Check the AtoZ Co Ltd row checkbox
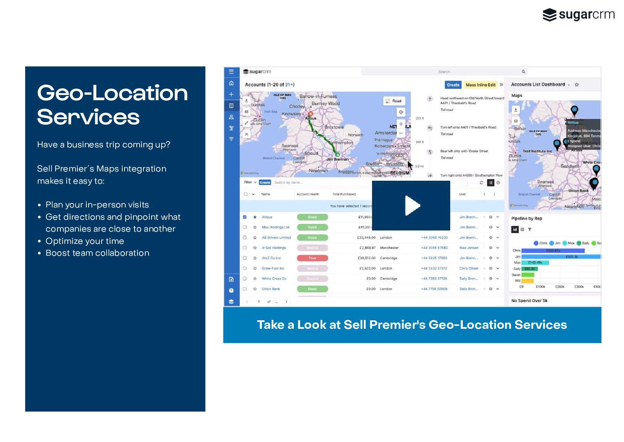 [245, 258]
